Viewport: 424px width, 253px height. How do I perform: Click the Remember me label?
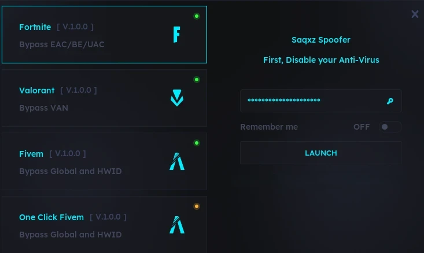tap(269, 127)
